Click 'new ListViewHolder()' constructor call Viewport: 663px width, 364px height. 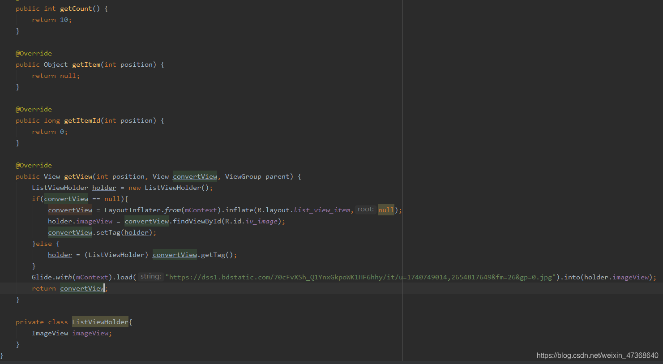click(x=169, y=188)
